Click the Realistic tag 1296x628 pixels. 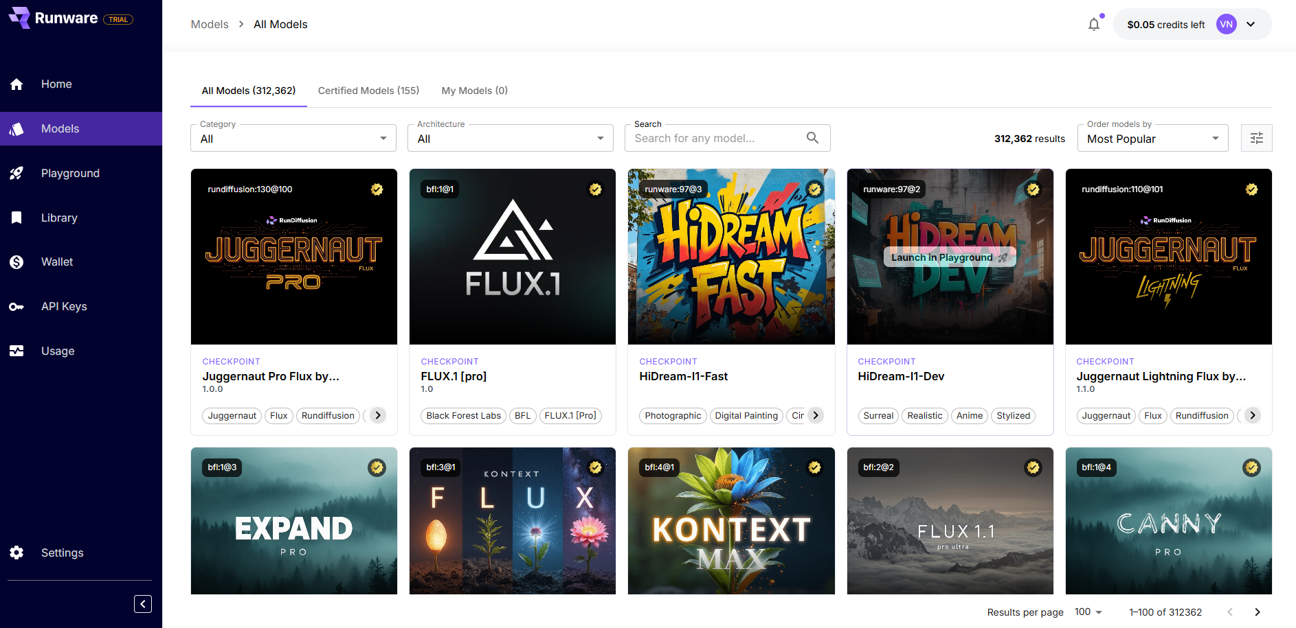pos(925,415)
